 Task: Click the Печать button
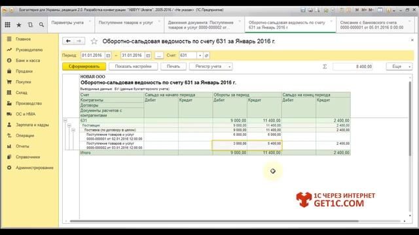[x=173, y=67]
